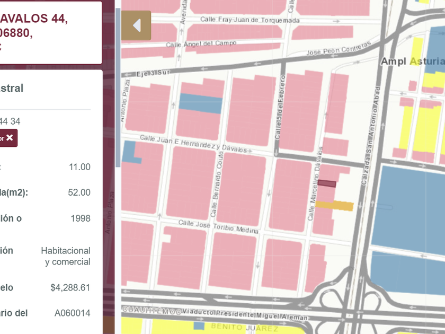Viewport: 445px width, 334px height.
Task: Click the Calle José Toribio Medina street label
Action: point(218,227)
